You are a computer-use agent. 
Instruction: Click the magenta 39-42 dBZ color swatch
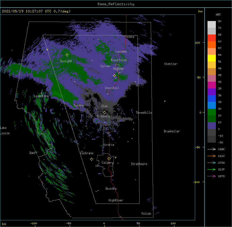(212, 85)
